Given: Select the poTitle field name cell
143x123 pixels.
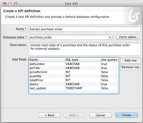Looking at the screenshot, I should (47, 68).
